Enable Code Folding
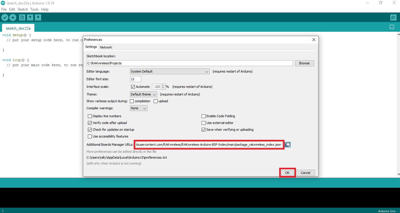This screenshot has height=213, width=400. (203, 116)
